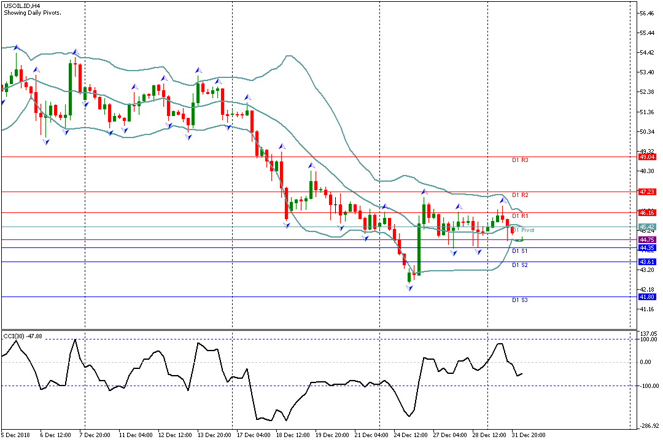Click the up fractal above the tall green rebound candle
This screenshot has width=663, height=442.
424,193
